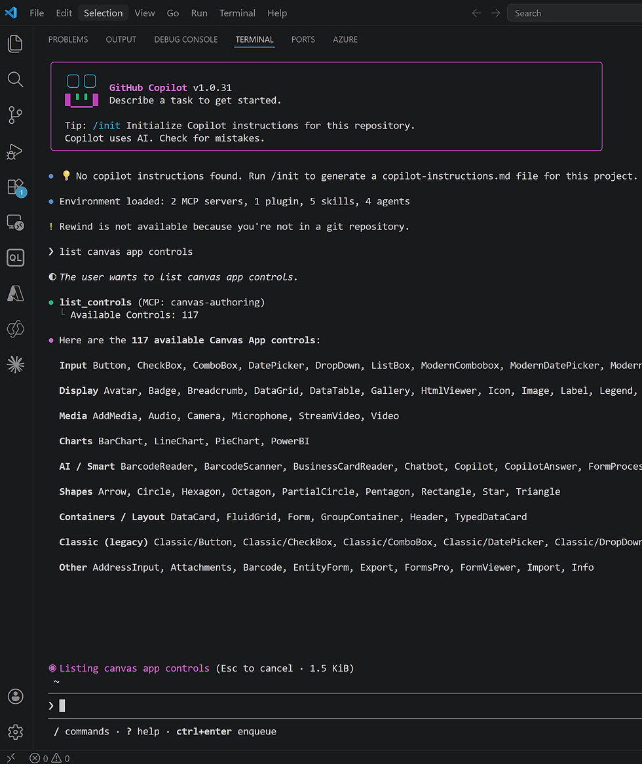The image size is (642, 764).
Task: Open the Explorer view in activity bar
Action: click(x=16, y=44)
